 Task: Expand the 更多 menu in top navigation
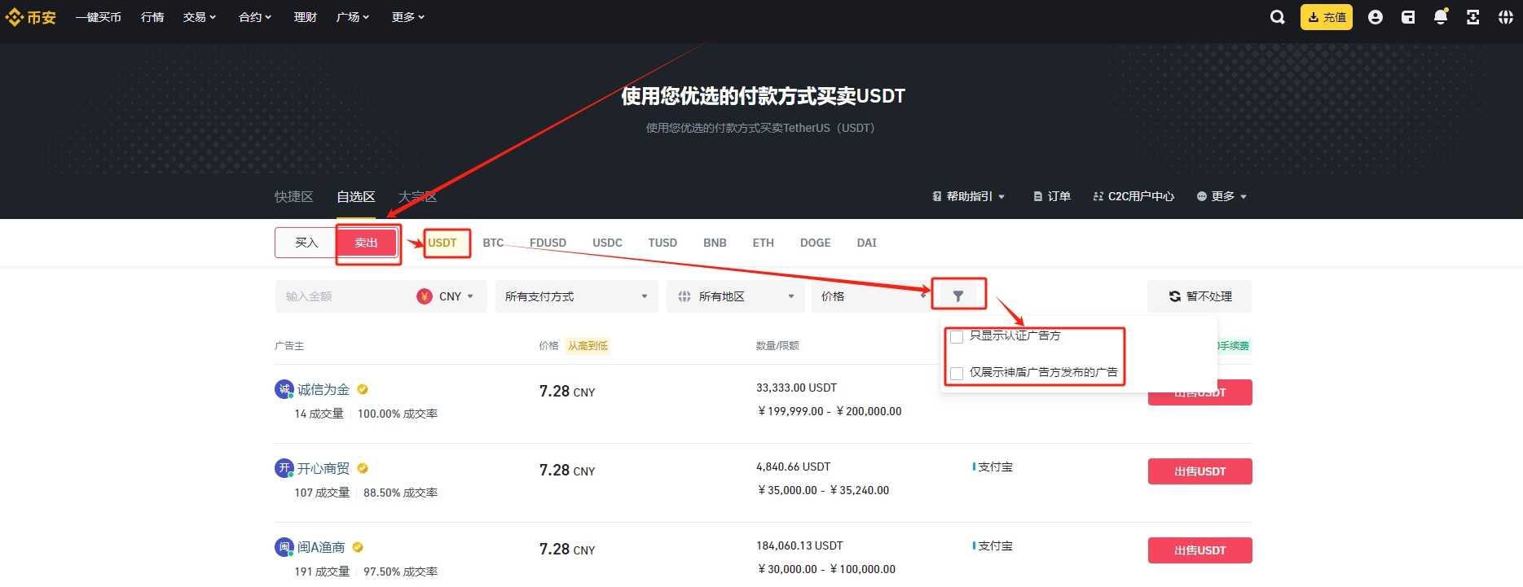coord(408,17)
